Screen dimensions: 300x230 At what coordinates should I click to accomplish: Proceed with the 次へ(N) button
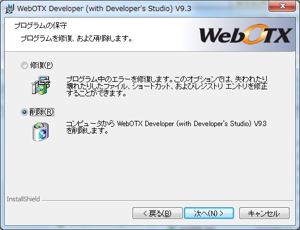209,213
